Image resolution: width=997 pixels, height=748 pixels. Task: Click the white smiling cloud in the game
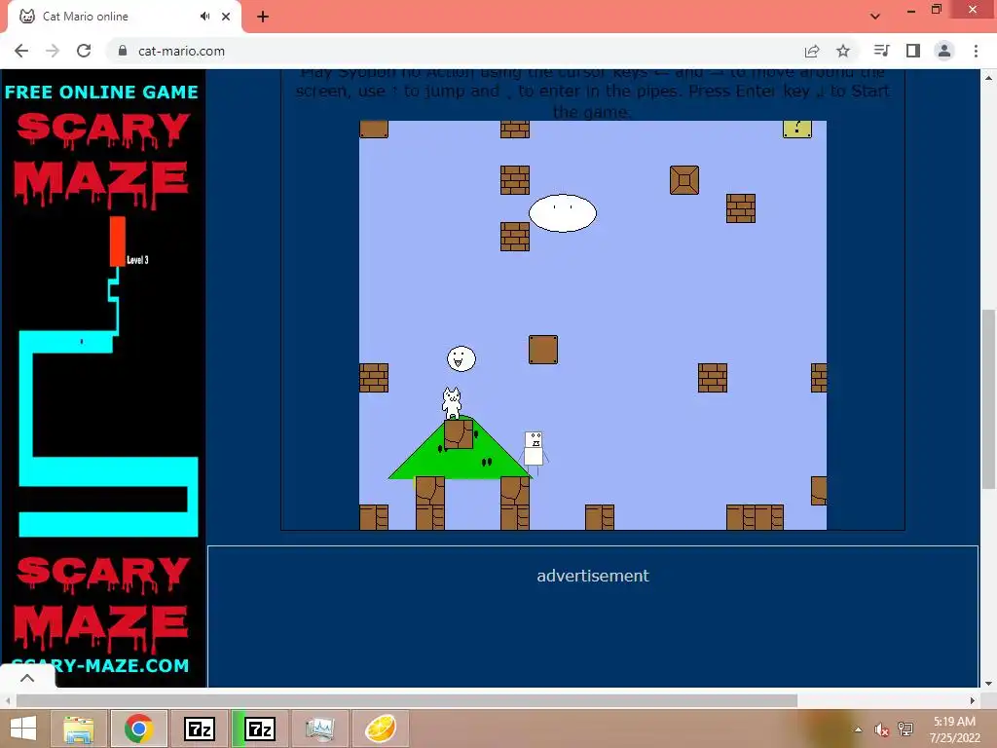[563, 213]
